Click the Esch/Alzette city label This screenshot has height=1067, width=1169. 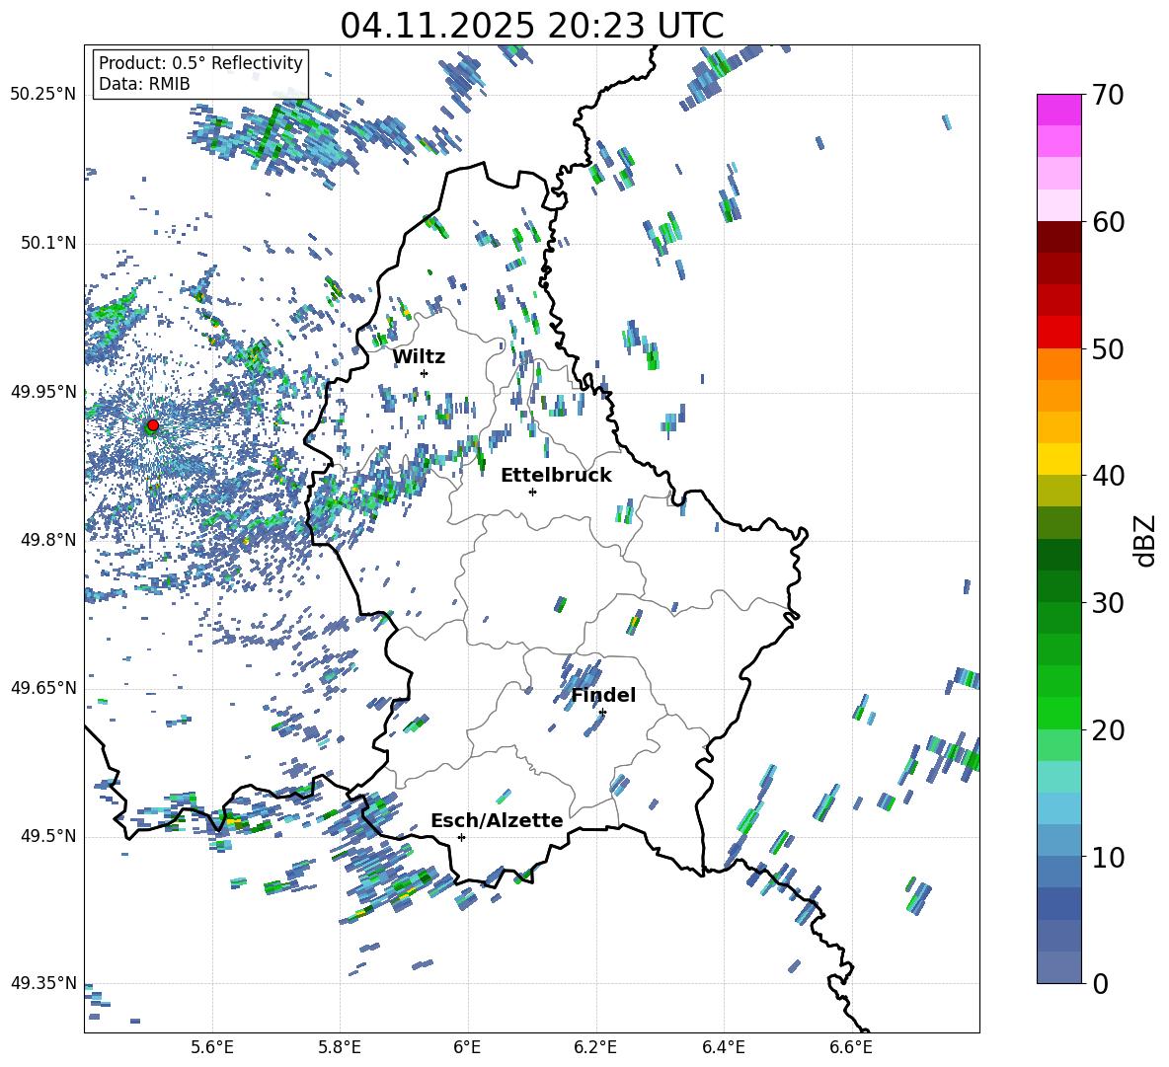point(497,820)
